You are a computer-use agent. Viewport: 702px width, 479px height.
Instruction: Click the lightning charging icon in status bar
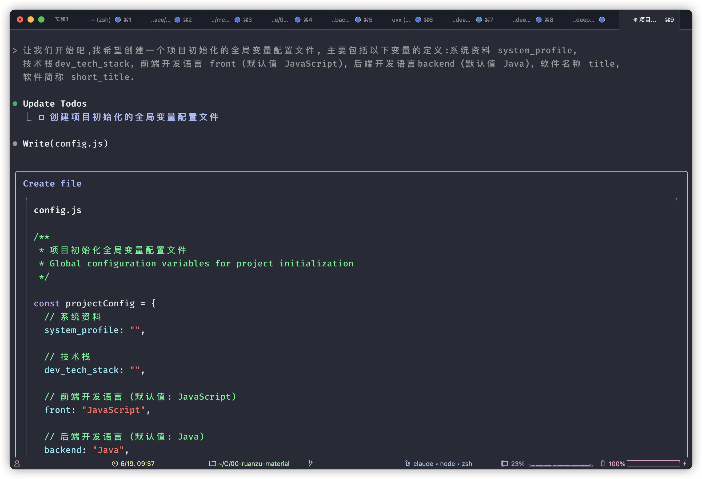[685, 463]
